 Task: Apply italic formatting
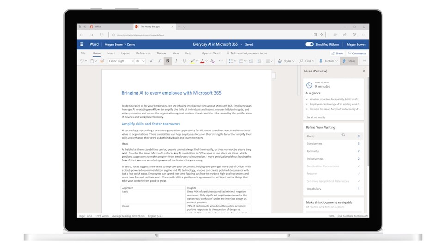tap(176, 61)
